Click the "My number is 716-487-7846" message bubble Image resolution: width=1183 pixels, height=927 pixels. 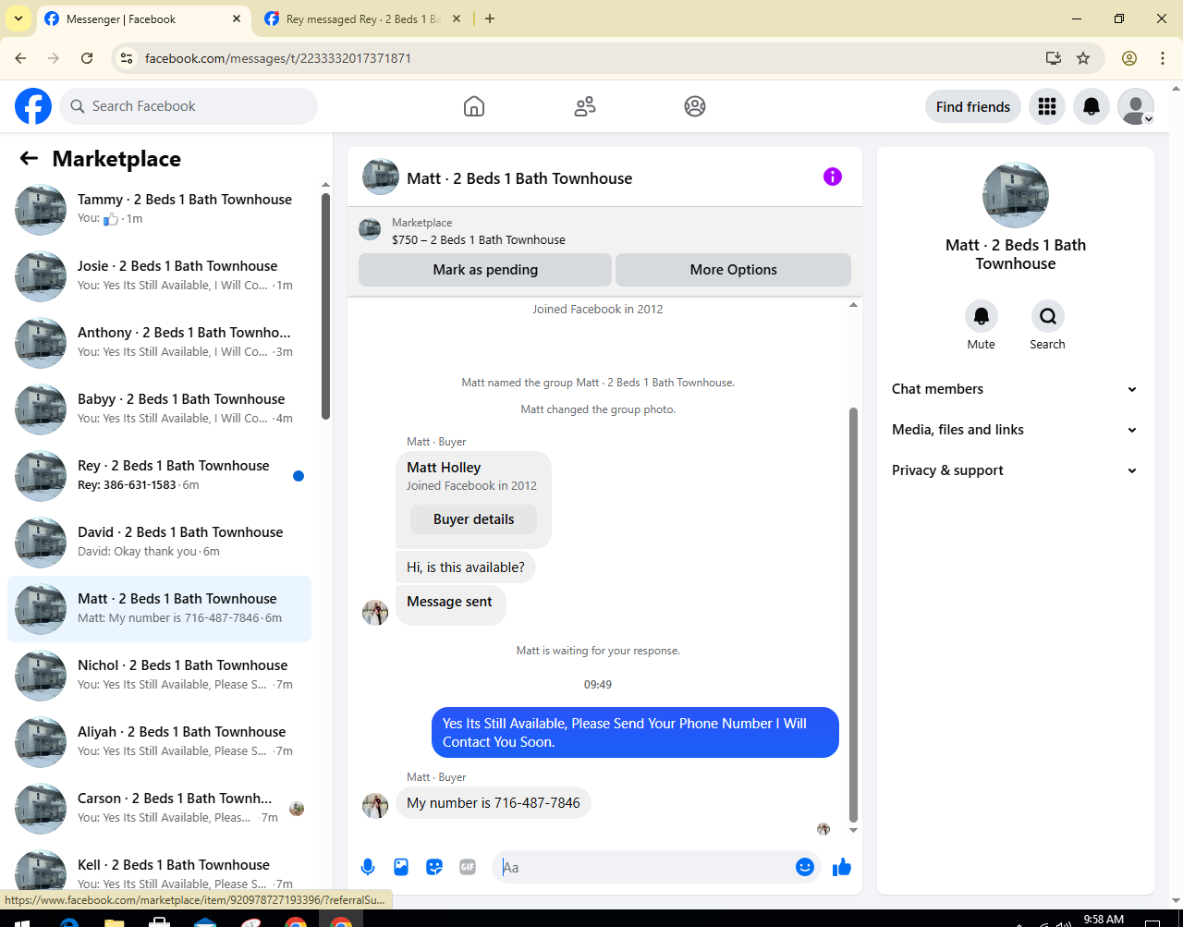[494, 803]
